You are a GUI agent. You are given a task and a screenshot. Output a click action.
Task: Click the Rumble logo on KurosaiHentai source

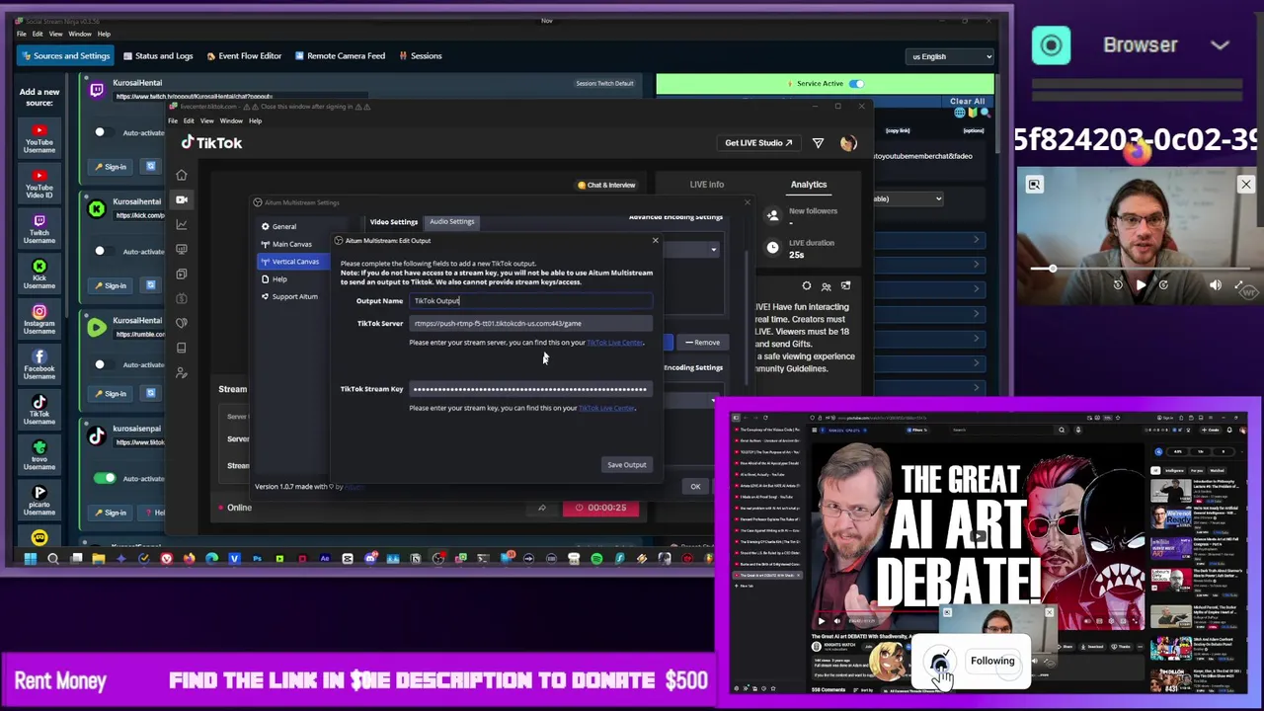pyautogui.click(x=97, y=327)
